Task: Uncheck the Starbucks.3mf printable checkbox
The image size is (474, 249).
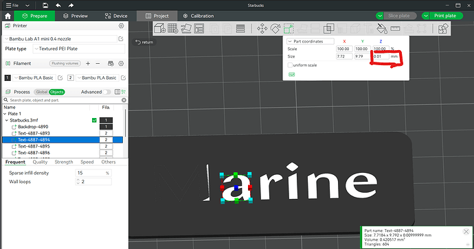Action: 94,120
